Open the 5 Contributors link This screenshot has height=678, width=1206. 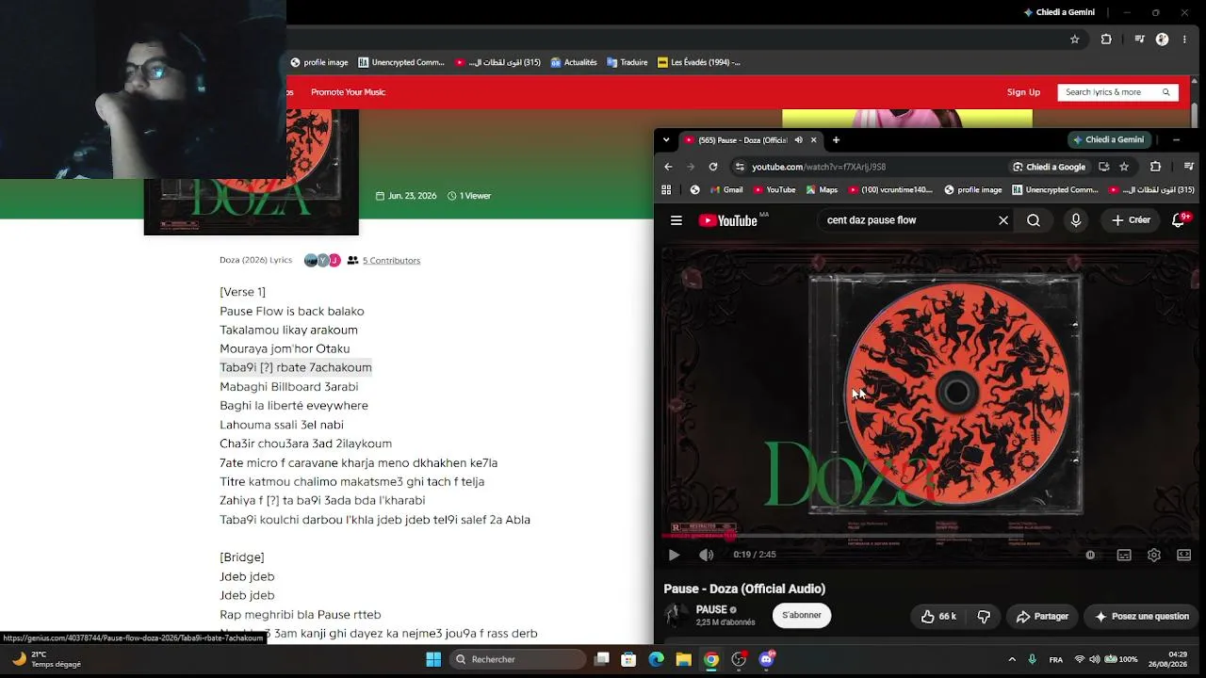pyautogui.click(x=391, y=261)
